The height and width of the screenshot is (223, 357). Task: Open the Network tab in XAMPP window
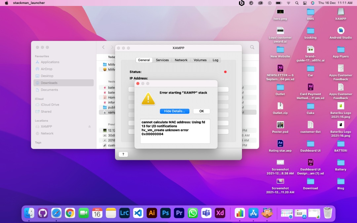coord(181,60)
